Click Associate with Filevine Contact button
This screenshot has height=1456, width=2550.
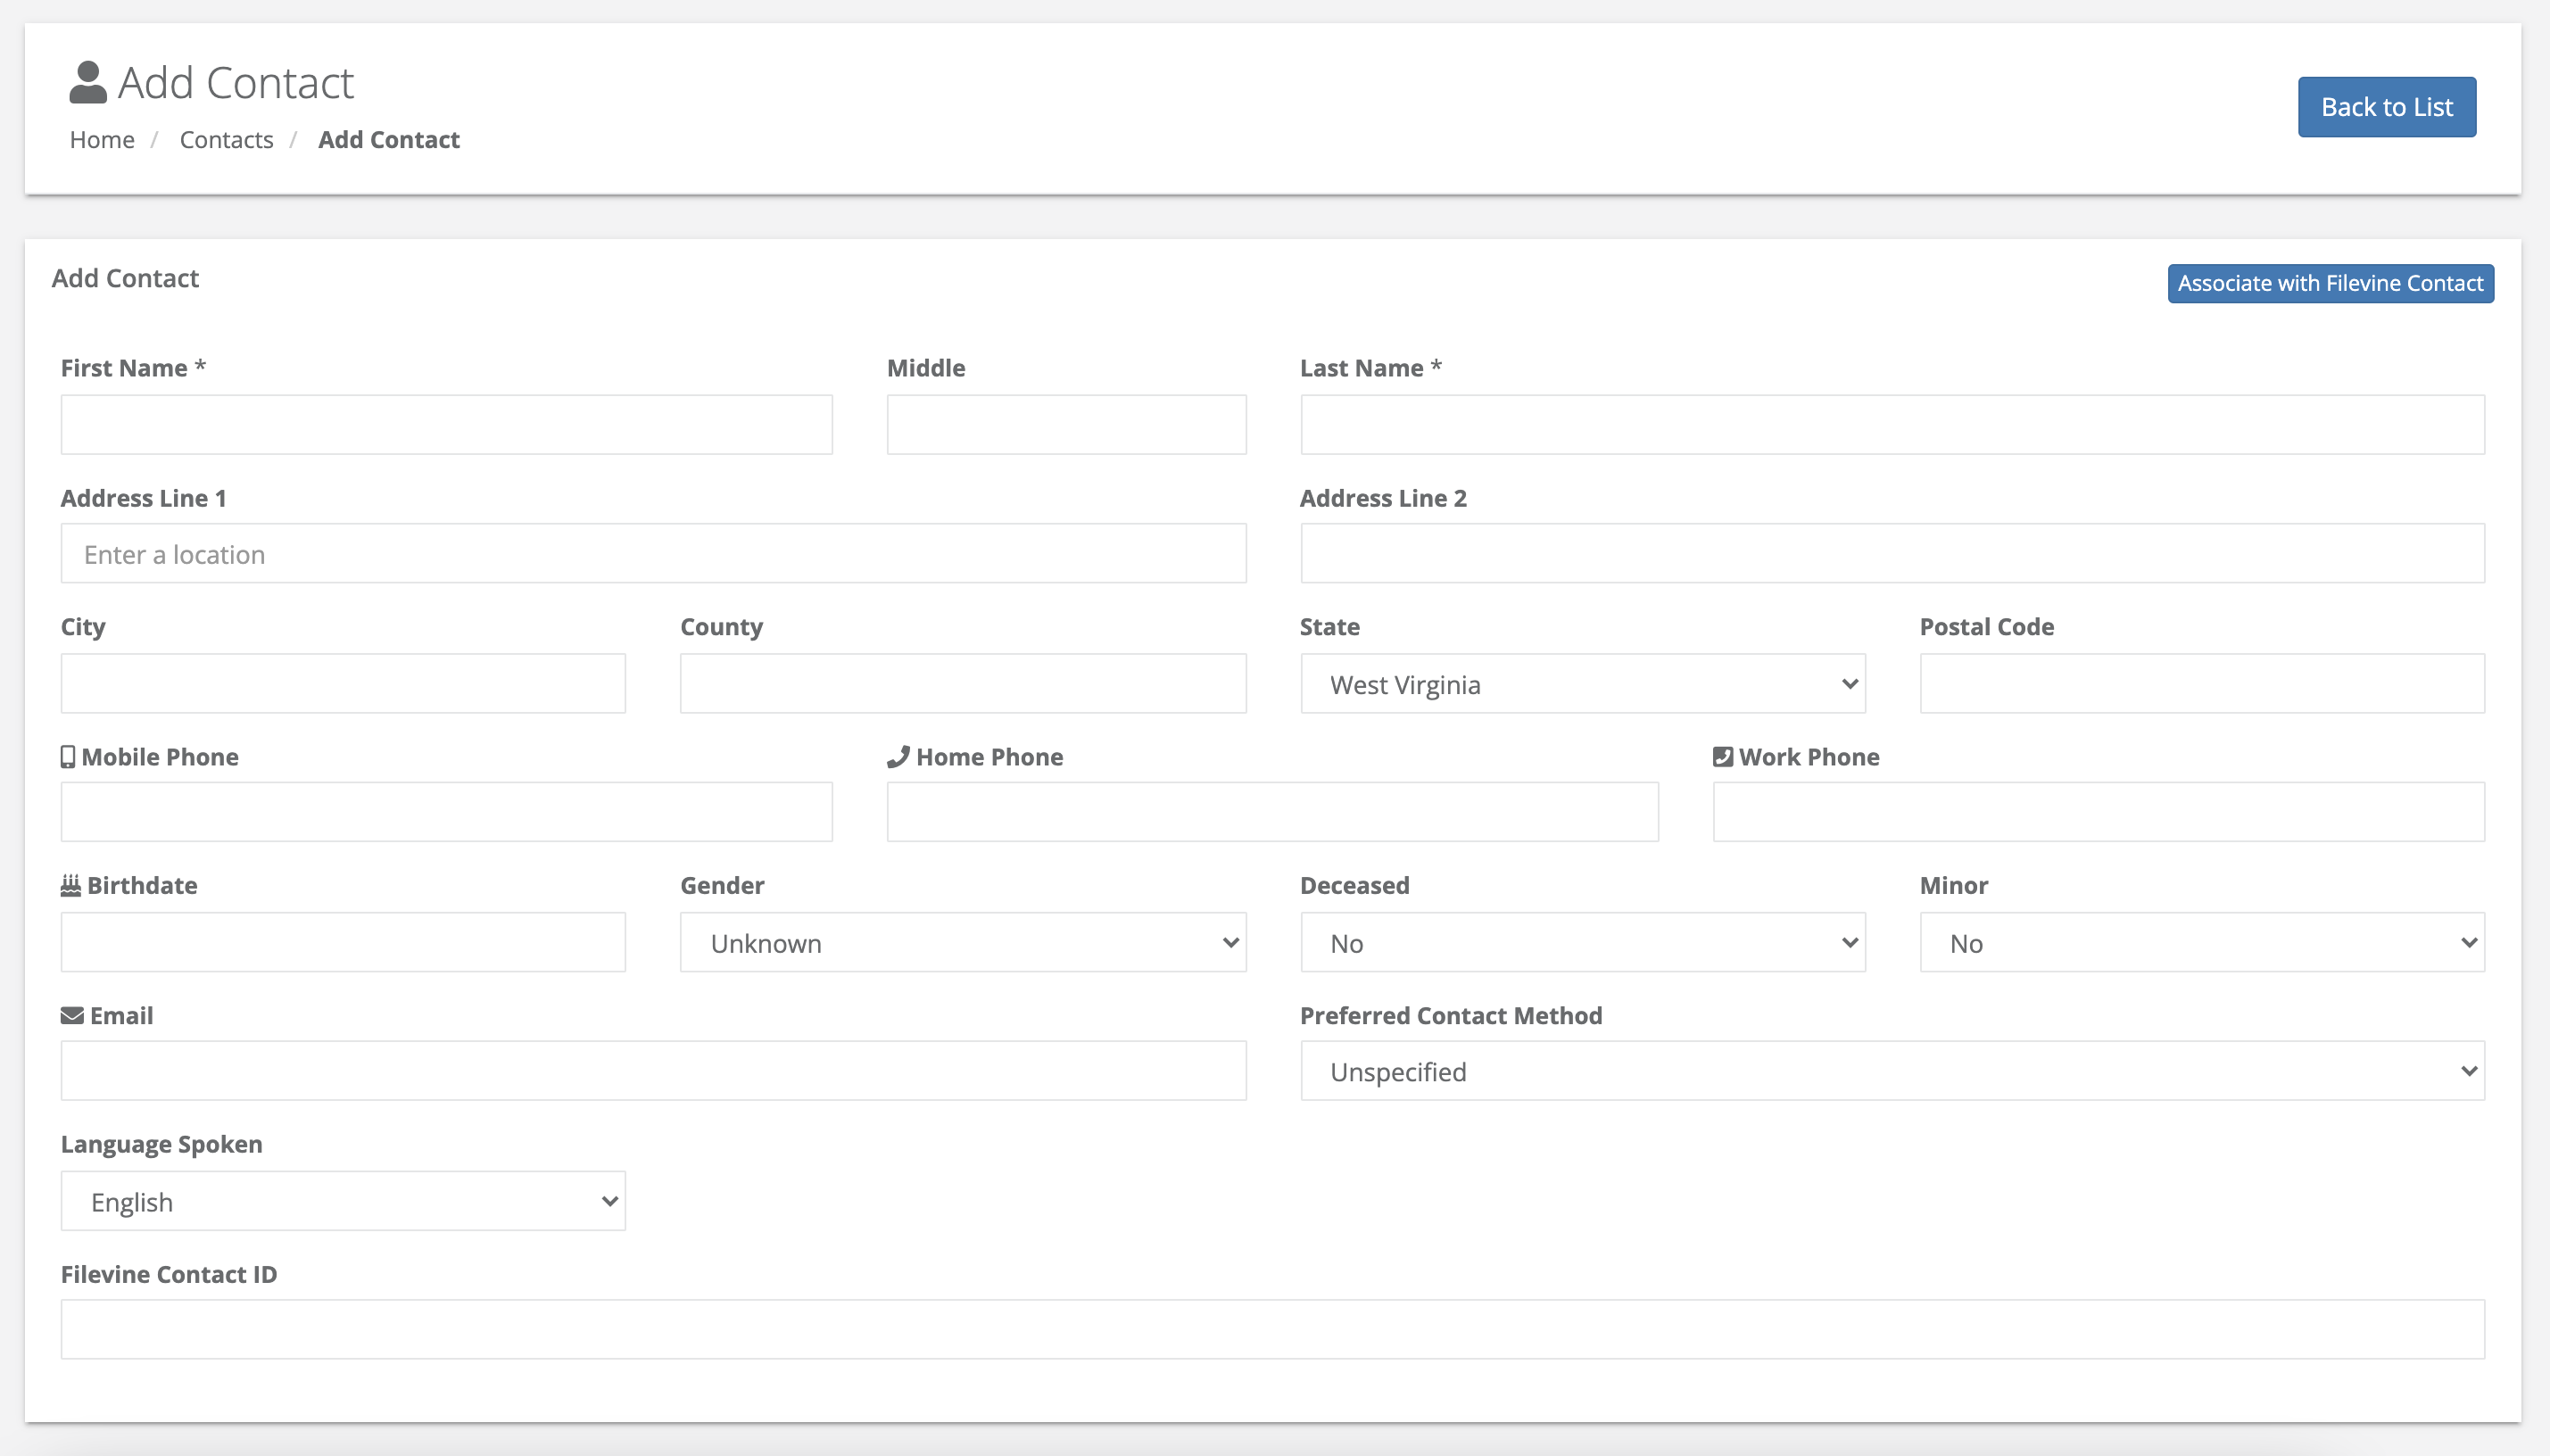coord(2330,284)
